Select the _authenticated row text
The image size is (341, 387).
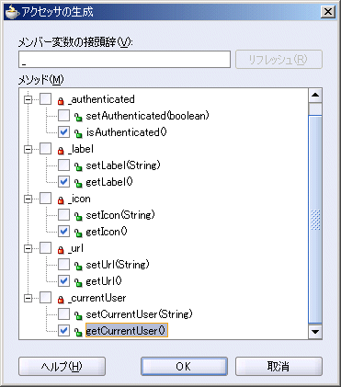101,99
